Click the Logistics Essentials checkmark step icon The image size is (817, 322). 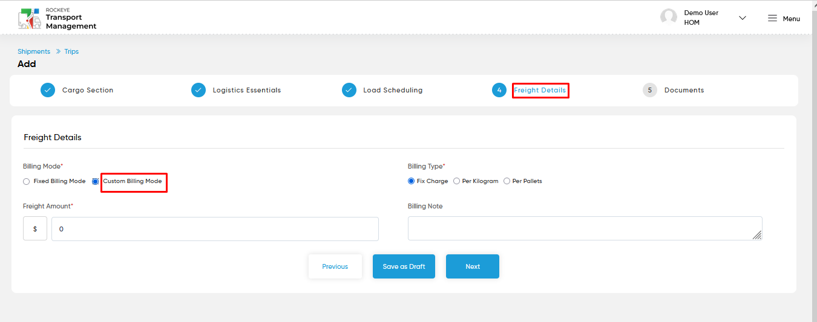(x=199, y=90)
